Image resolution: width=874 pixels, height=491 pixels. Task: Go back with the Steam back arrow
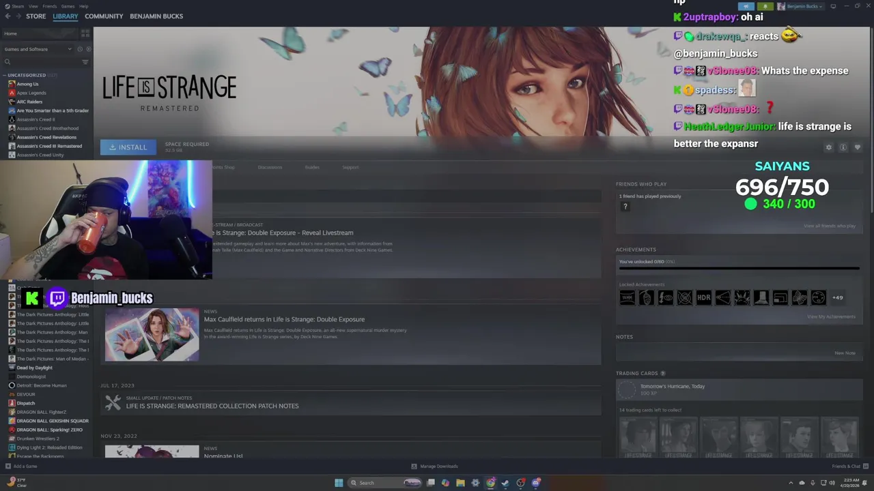click(x=8, y=16)
